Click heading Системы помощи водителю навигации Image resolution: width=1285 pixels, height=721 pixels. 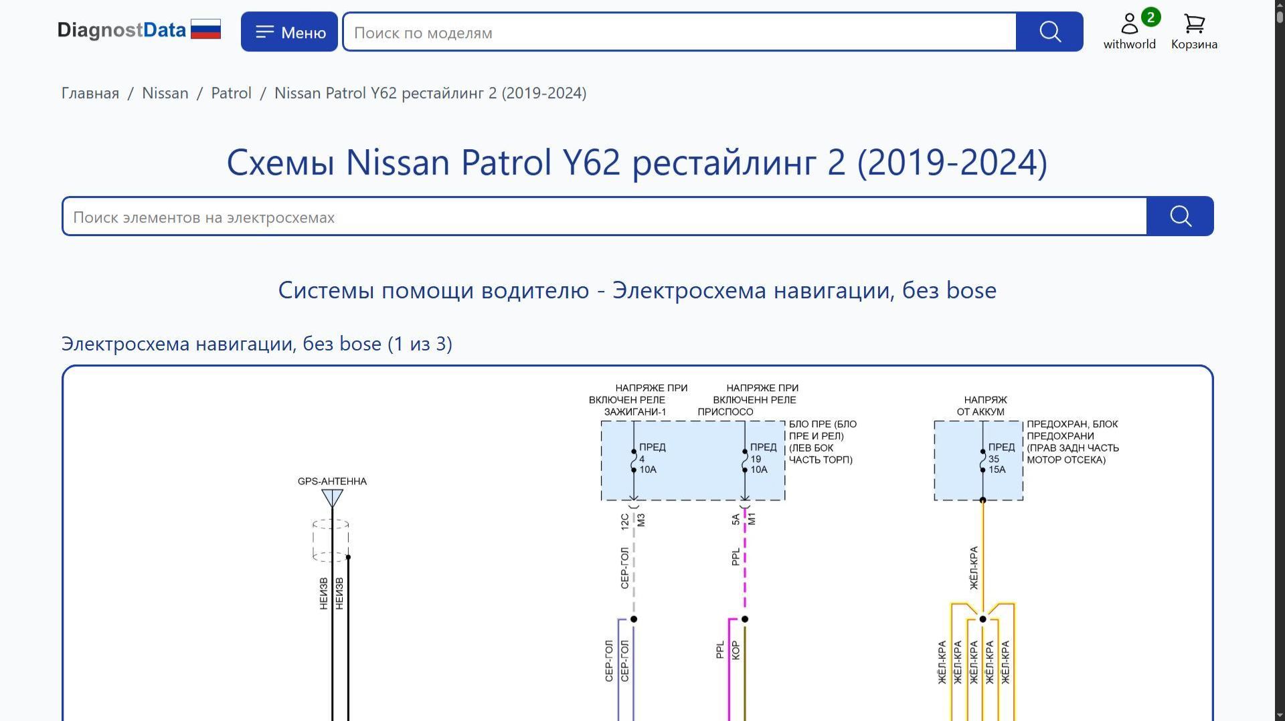tap(637, 290)
